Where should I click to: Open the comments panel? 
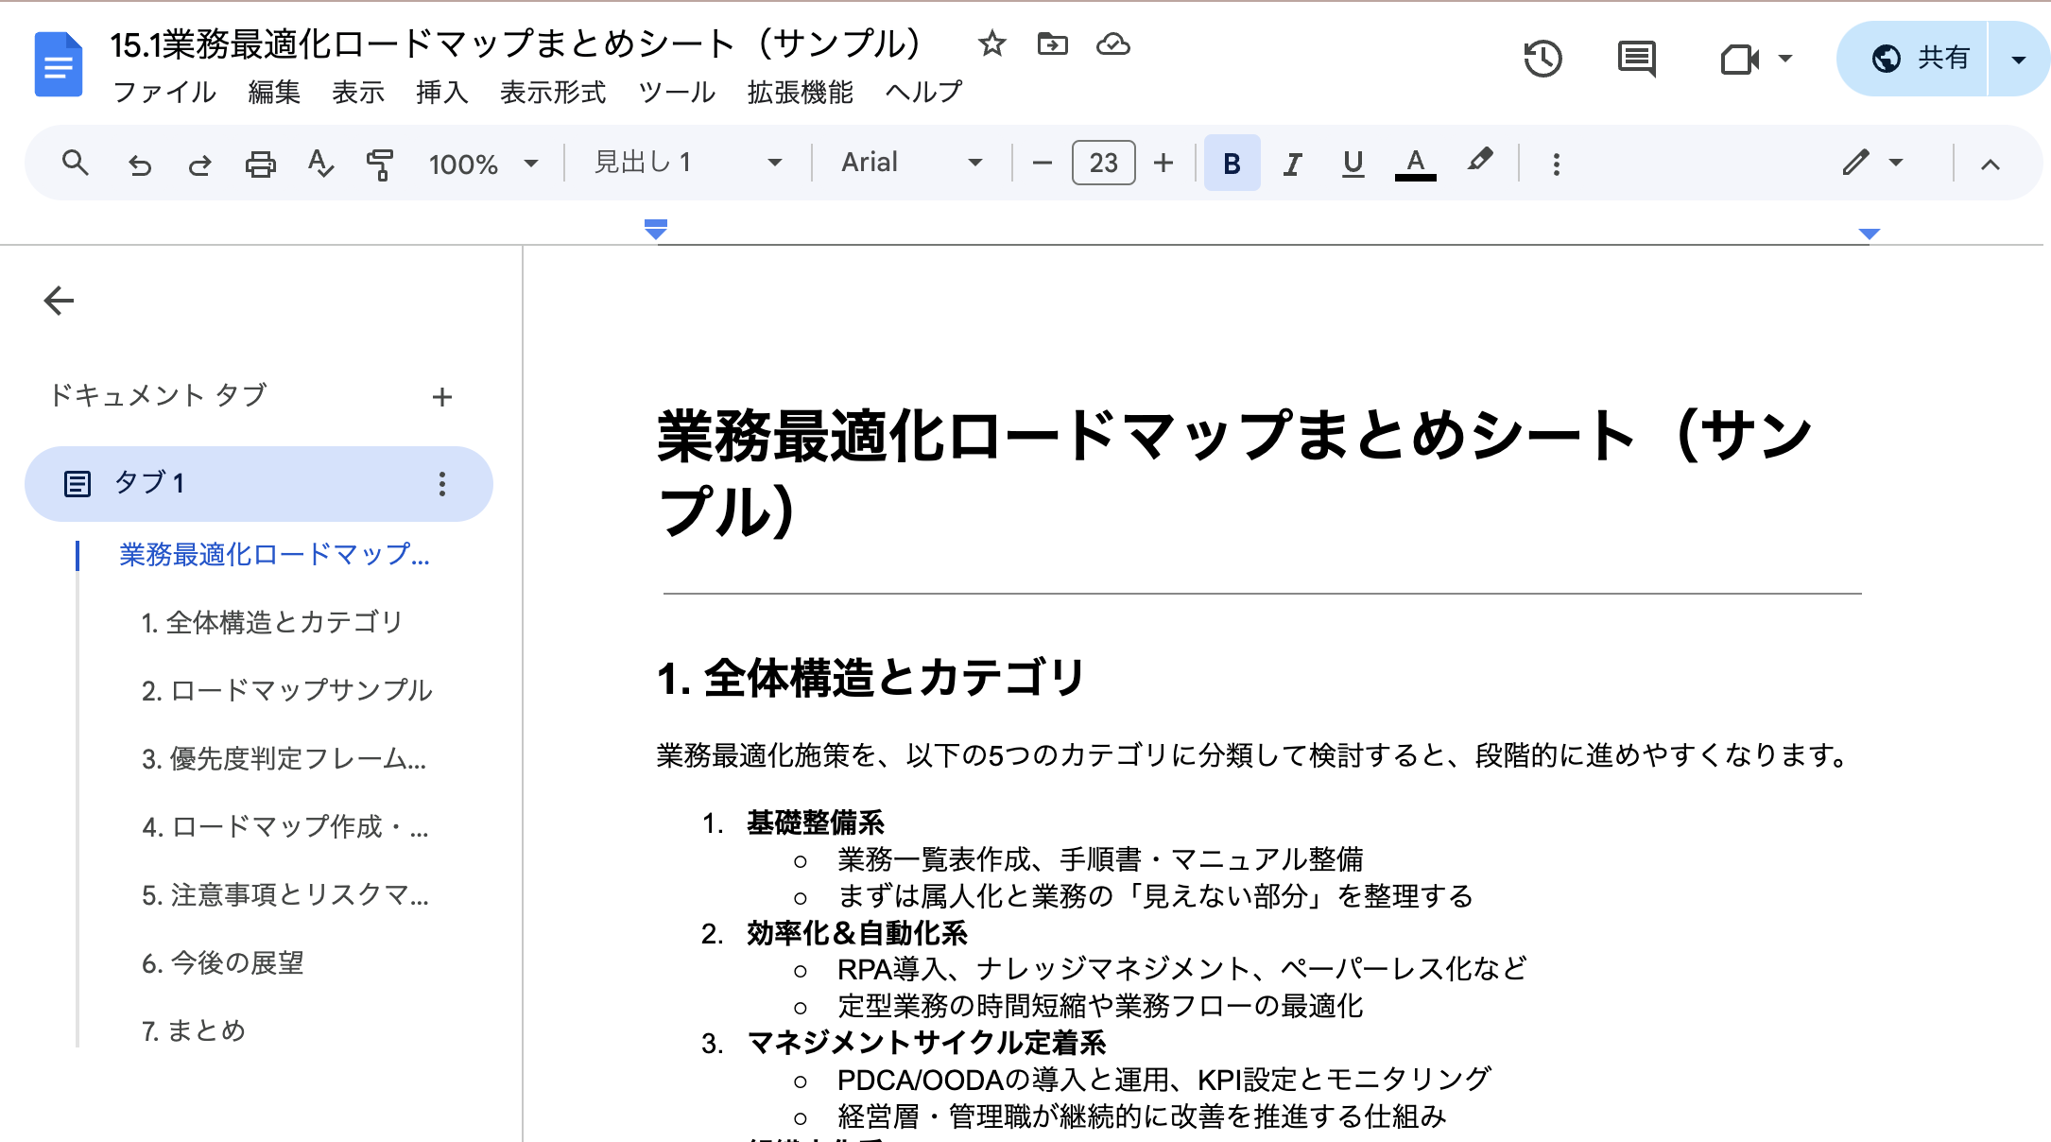pos(1635,59)
